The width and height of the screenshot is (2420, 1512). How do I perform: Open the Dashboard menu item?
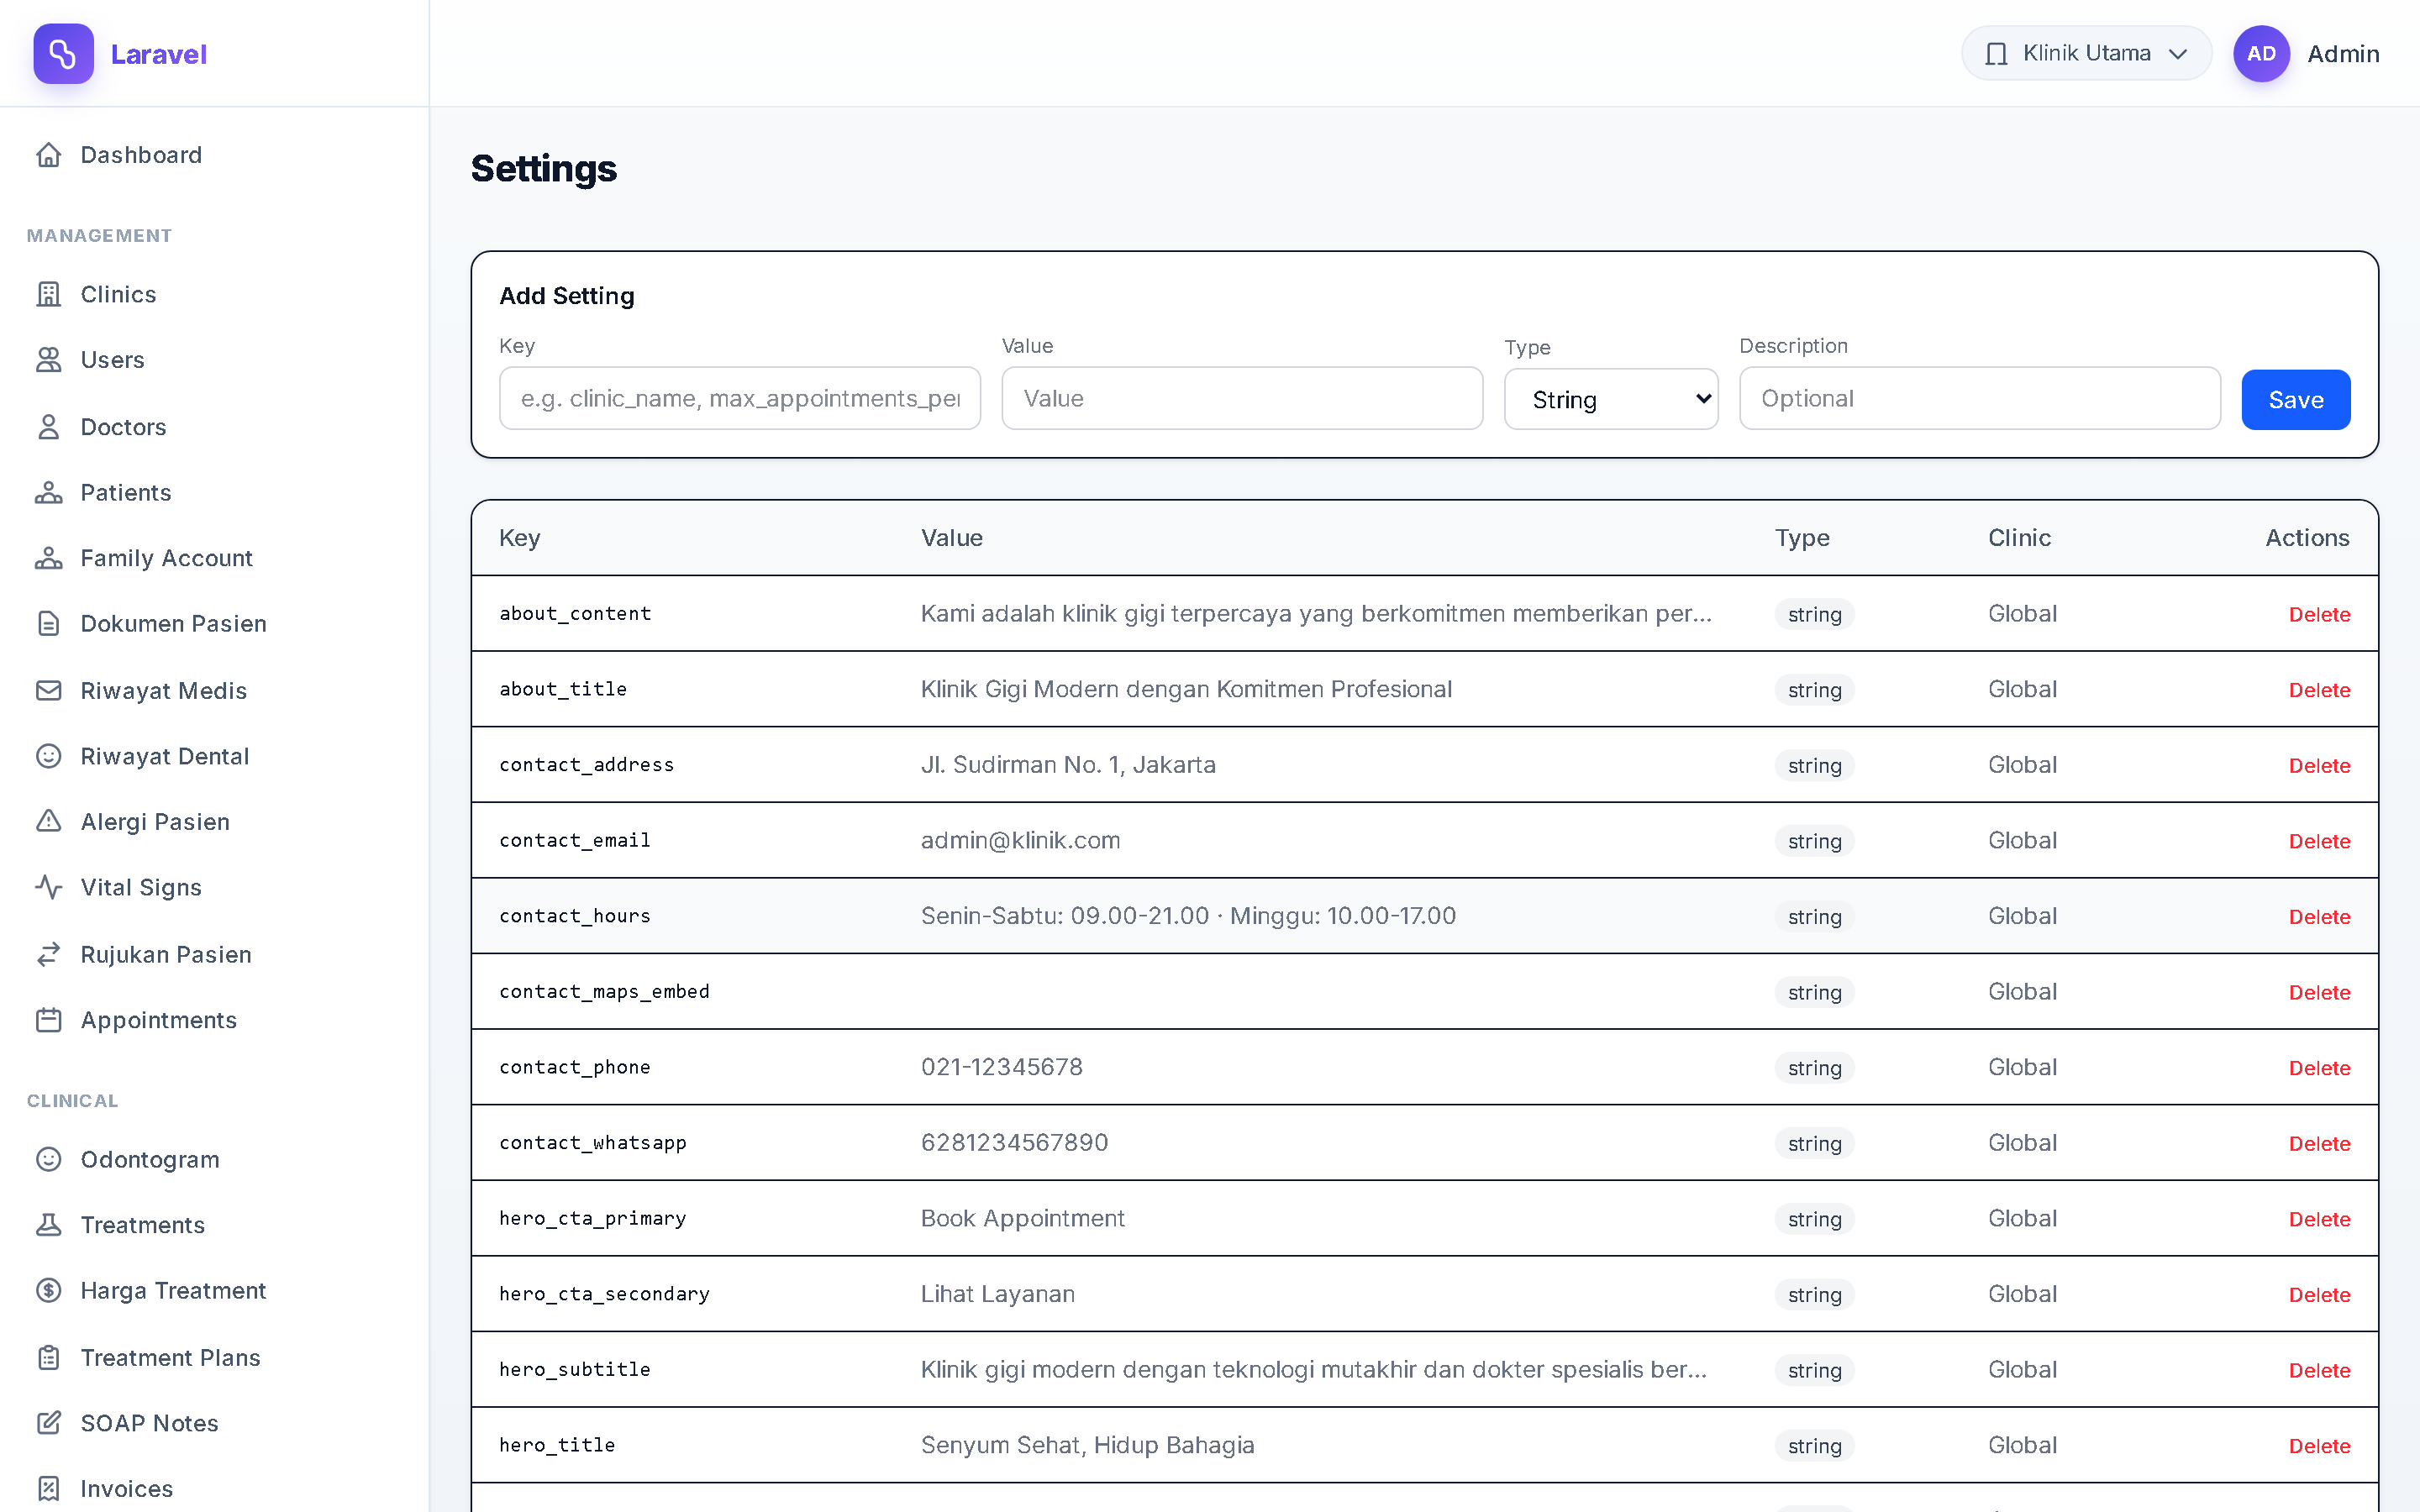point(141,155)
